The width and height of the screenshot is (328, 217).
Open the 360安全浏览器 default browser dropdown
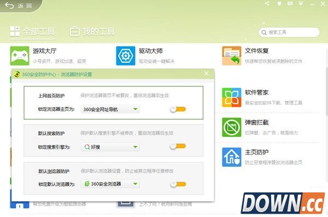point(110,184)
